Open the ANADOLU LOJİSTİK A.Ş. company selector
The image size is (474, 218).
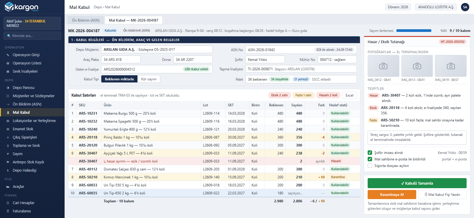(436, 7)
